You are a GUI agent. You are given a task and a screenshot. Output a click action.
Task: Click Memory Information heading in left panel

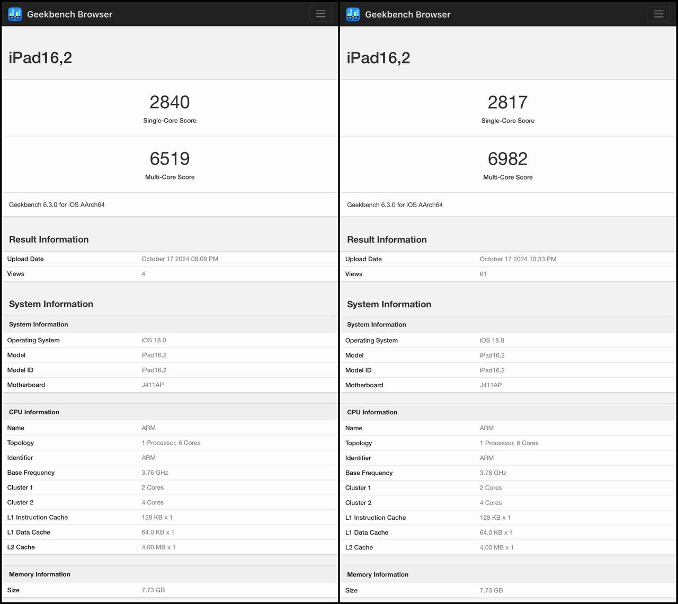[40, 574]
